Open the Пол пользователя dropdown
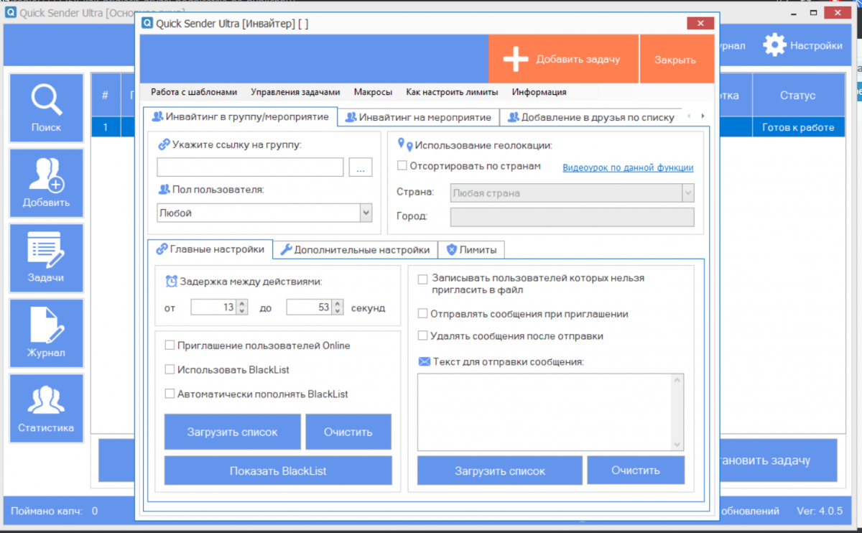The image size is (862, 533). (x=366, y=213)
